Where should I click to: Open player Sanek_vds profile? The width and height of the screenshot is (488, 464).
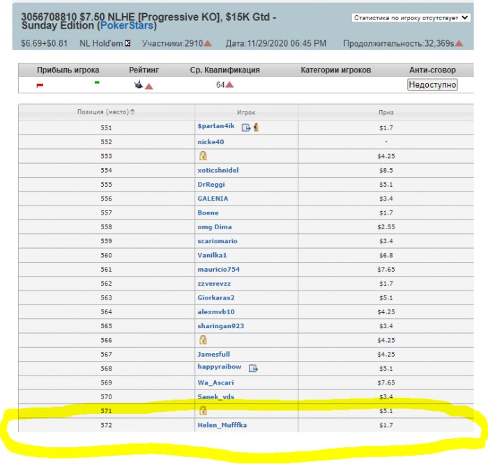click(x=215, y=397)
